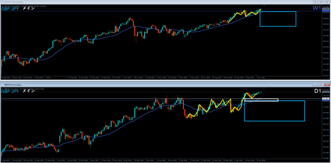
Task: Click the Daily chart window's title bar icon
Action: pyautogui.click(x=3, y=85)
